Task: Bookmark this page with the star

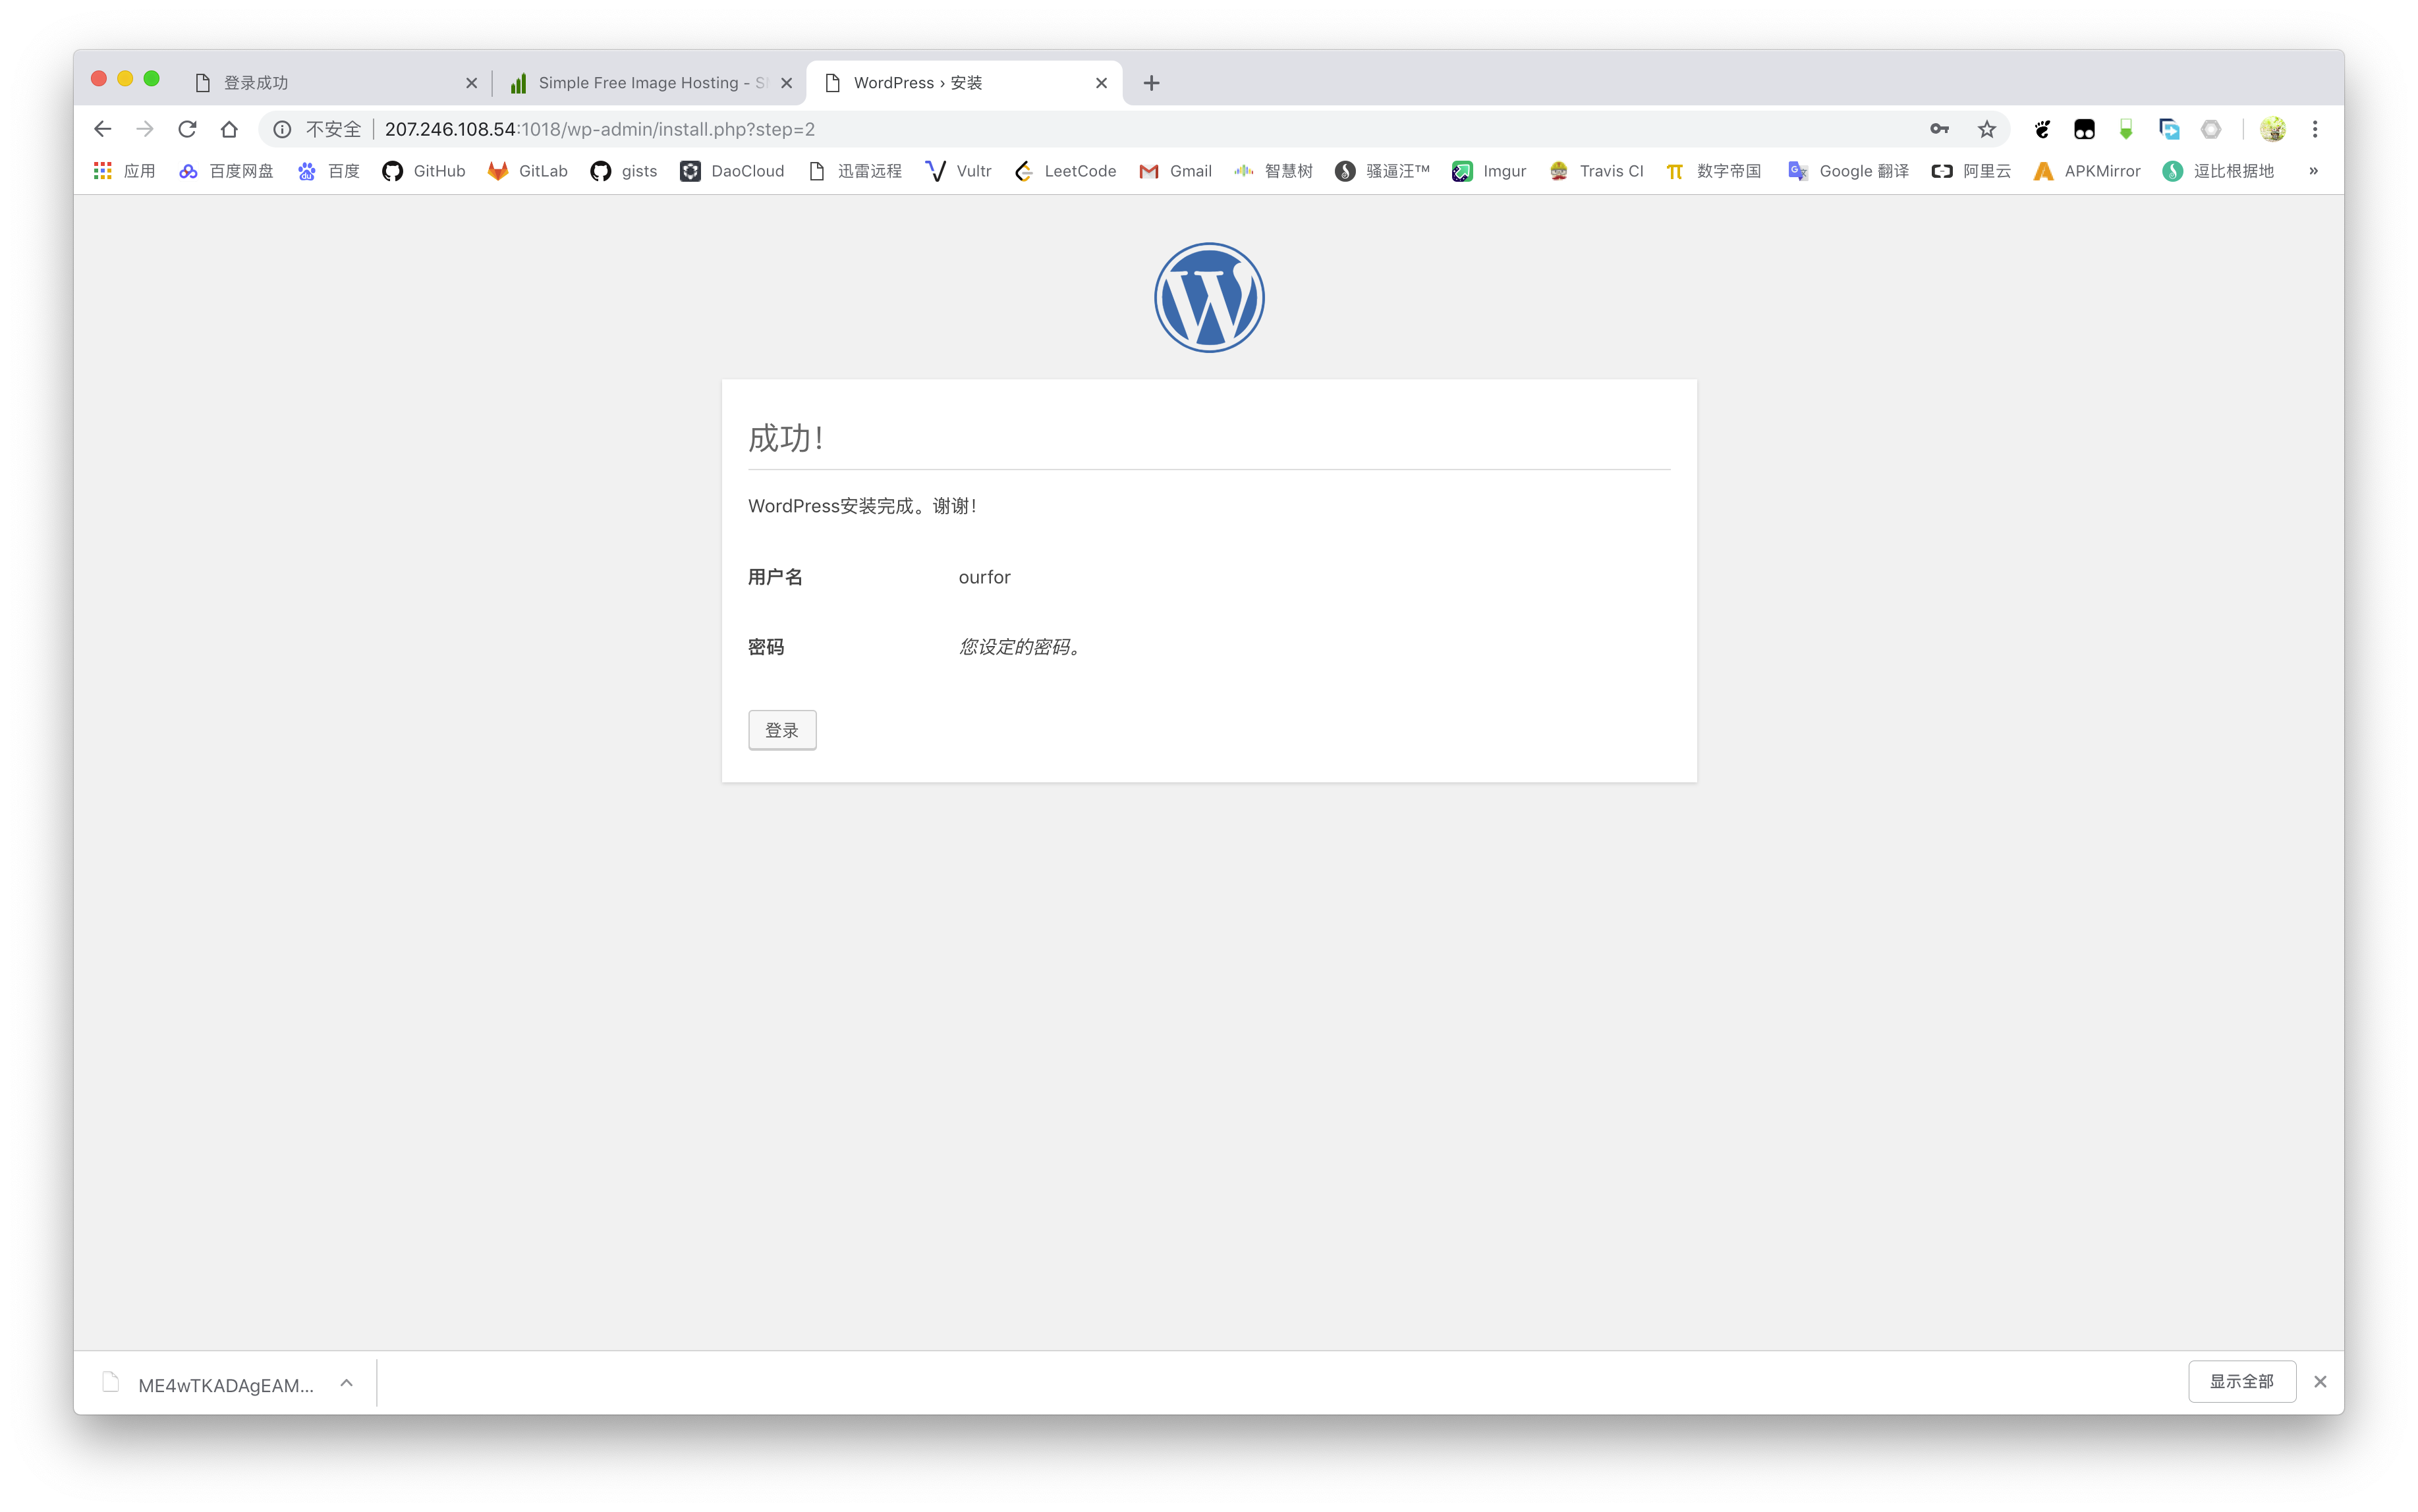Action: tap(1987, 129)
